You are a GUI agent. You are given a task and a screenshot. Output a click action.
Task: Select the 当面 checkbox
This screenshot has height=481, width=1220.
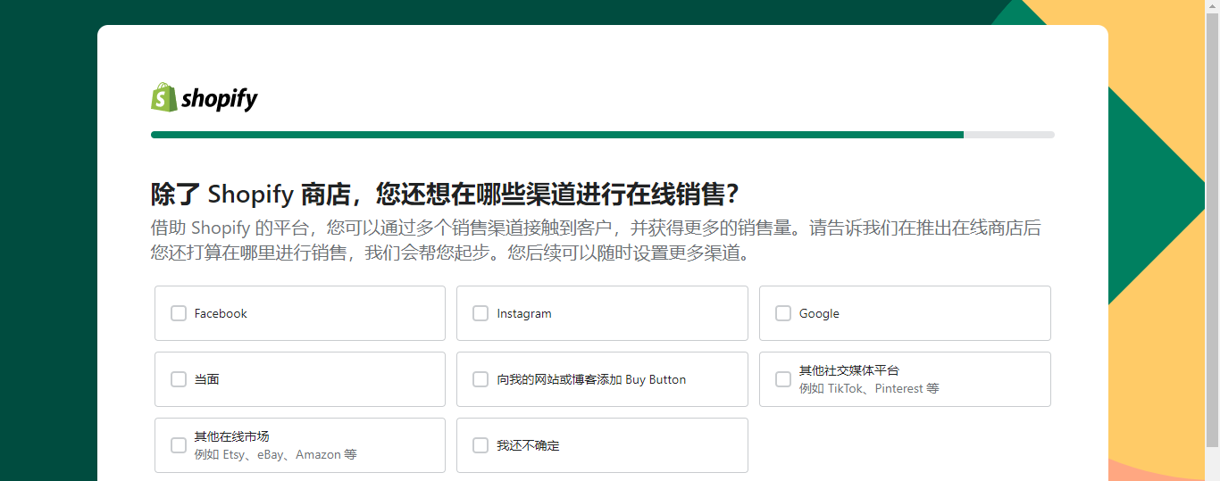click(179, 379)
